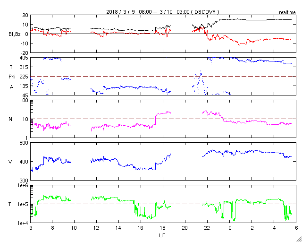
Task: Click the "0" midnight tick on UT axis
Action: coord(230,228)
